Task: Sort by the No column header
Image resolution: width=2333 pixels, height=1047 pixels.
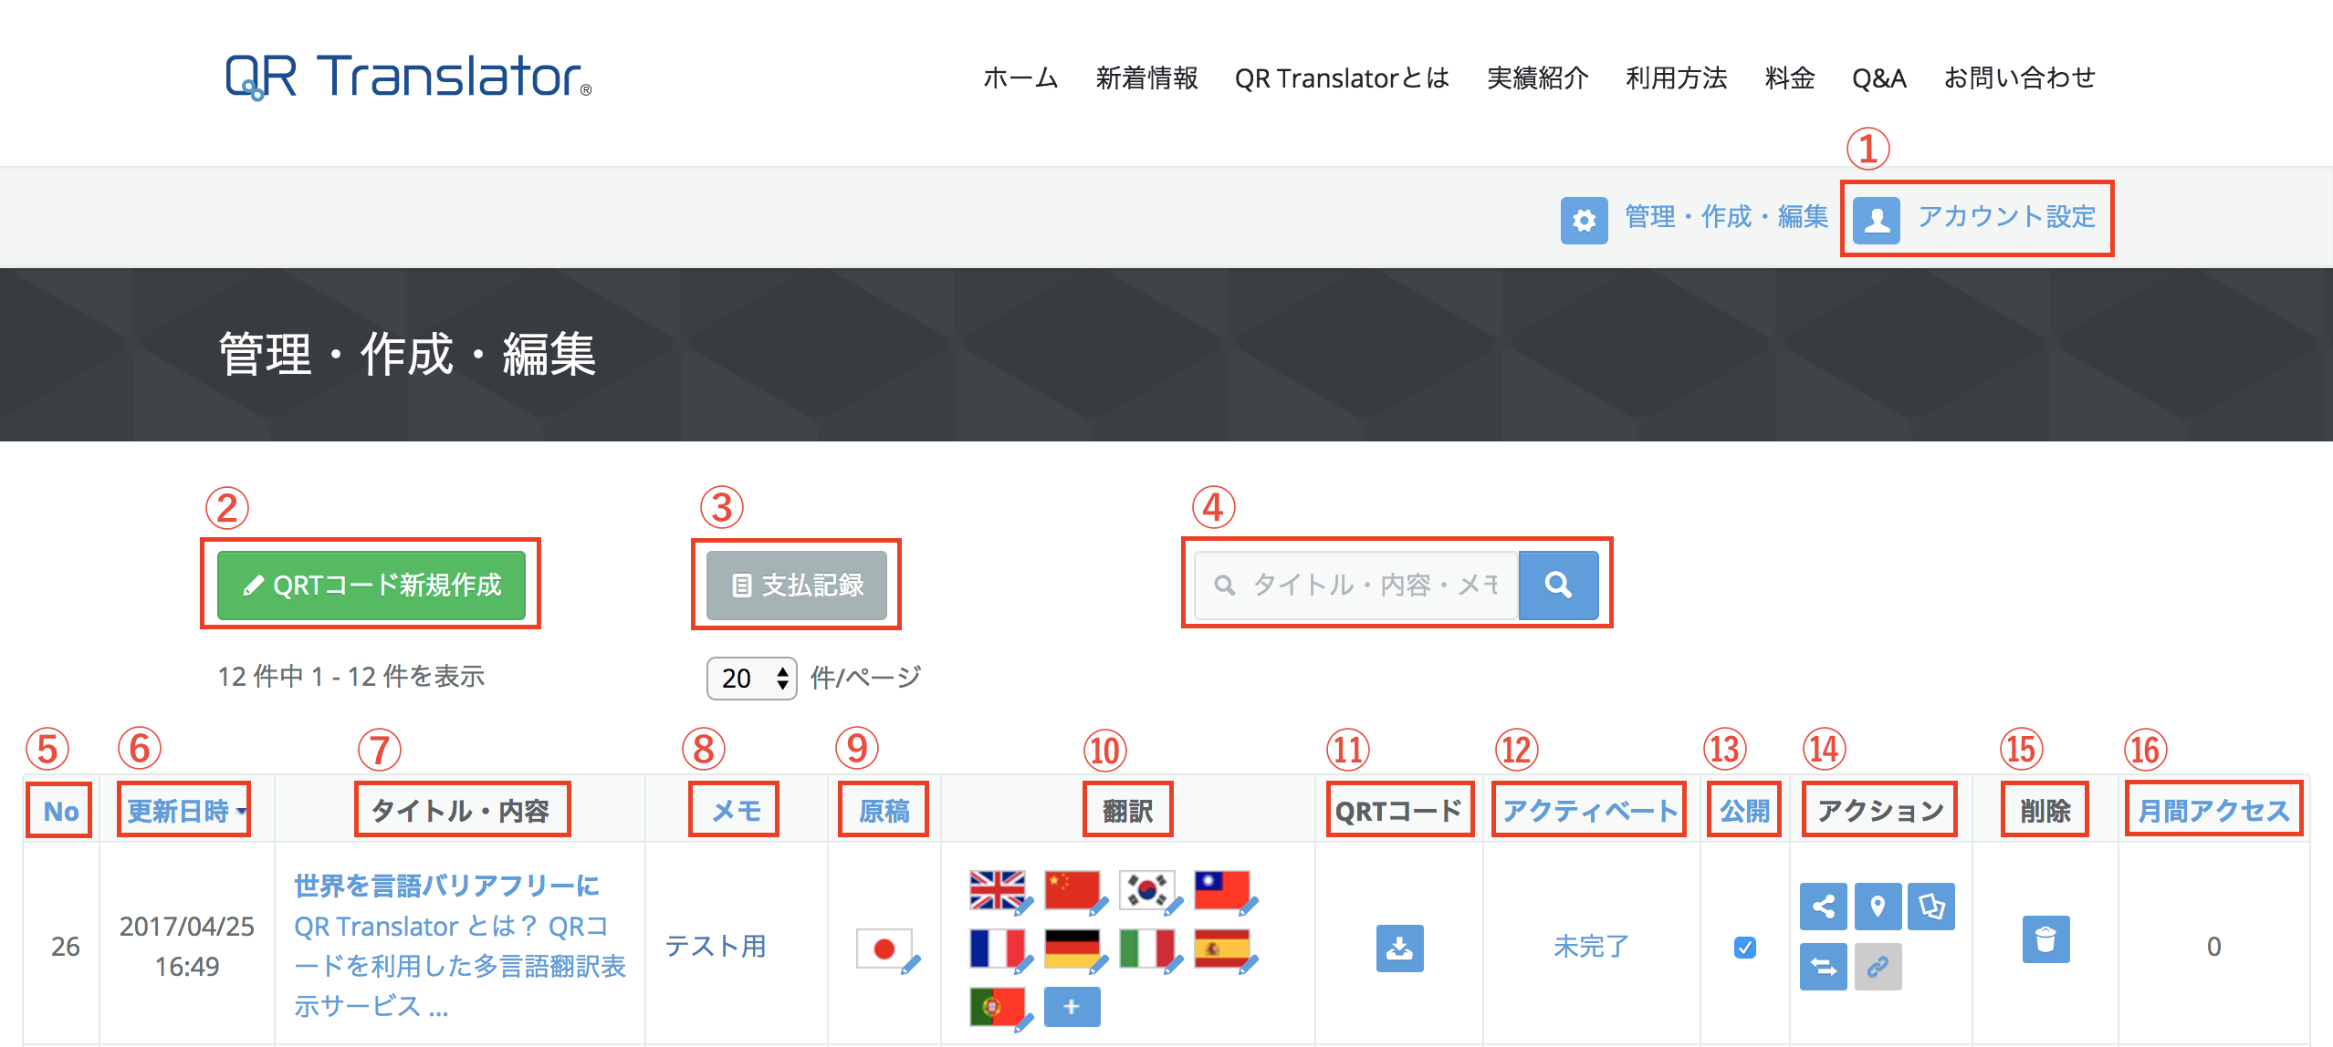Action: click(60, 811)
